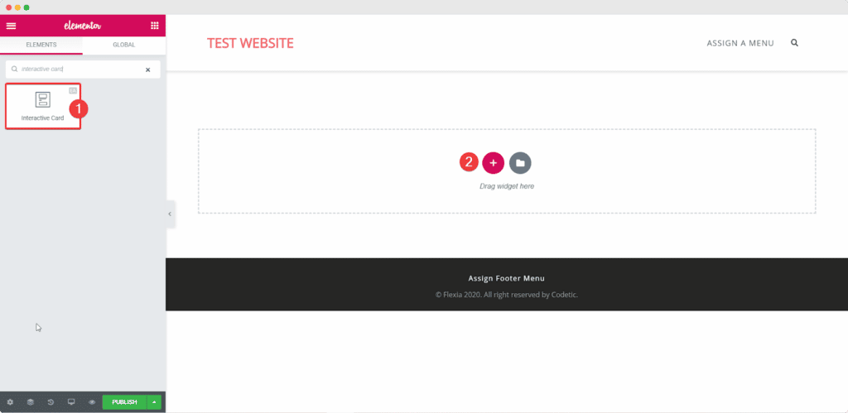
Task: Click the green Publish button
Action: coord(124,402)
